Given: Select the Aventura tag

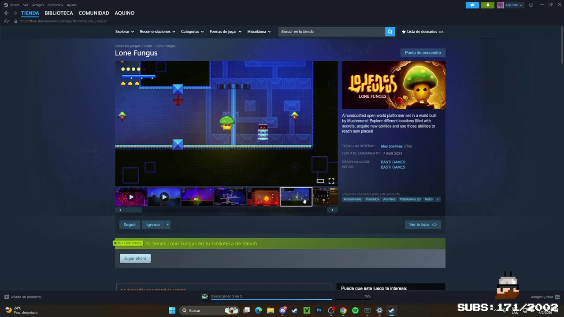Looking at the screenshot, I should tap(389, 199).
